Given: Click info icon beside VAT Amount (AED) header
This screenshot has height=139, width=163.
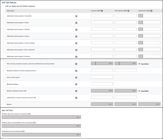Looking at the screenshot, I should (128, 11).
